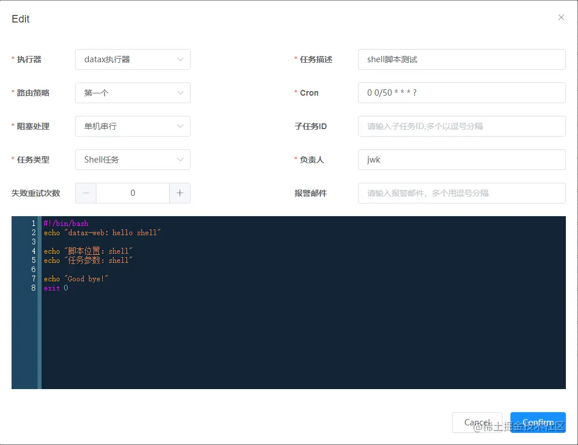The image size is (578, 445).
Task: Click the echo "datax-web: hello shell" line
Action: tap(102, 233)
